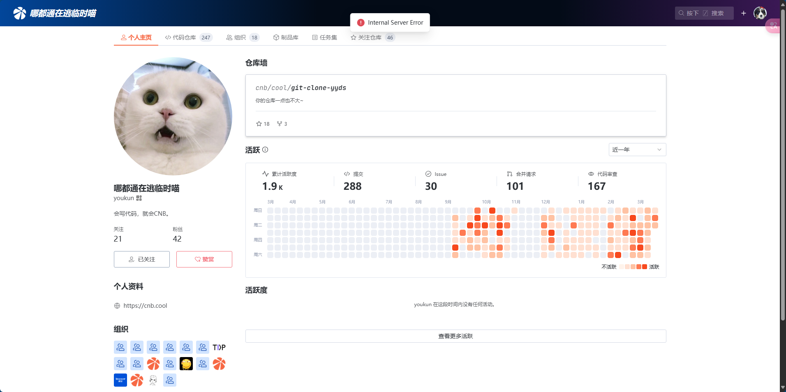Click the fork count on git-clone-yyds card
Image resolution: width=786 pixels, height=392 pixels.
click(282, 124)
